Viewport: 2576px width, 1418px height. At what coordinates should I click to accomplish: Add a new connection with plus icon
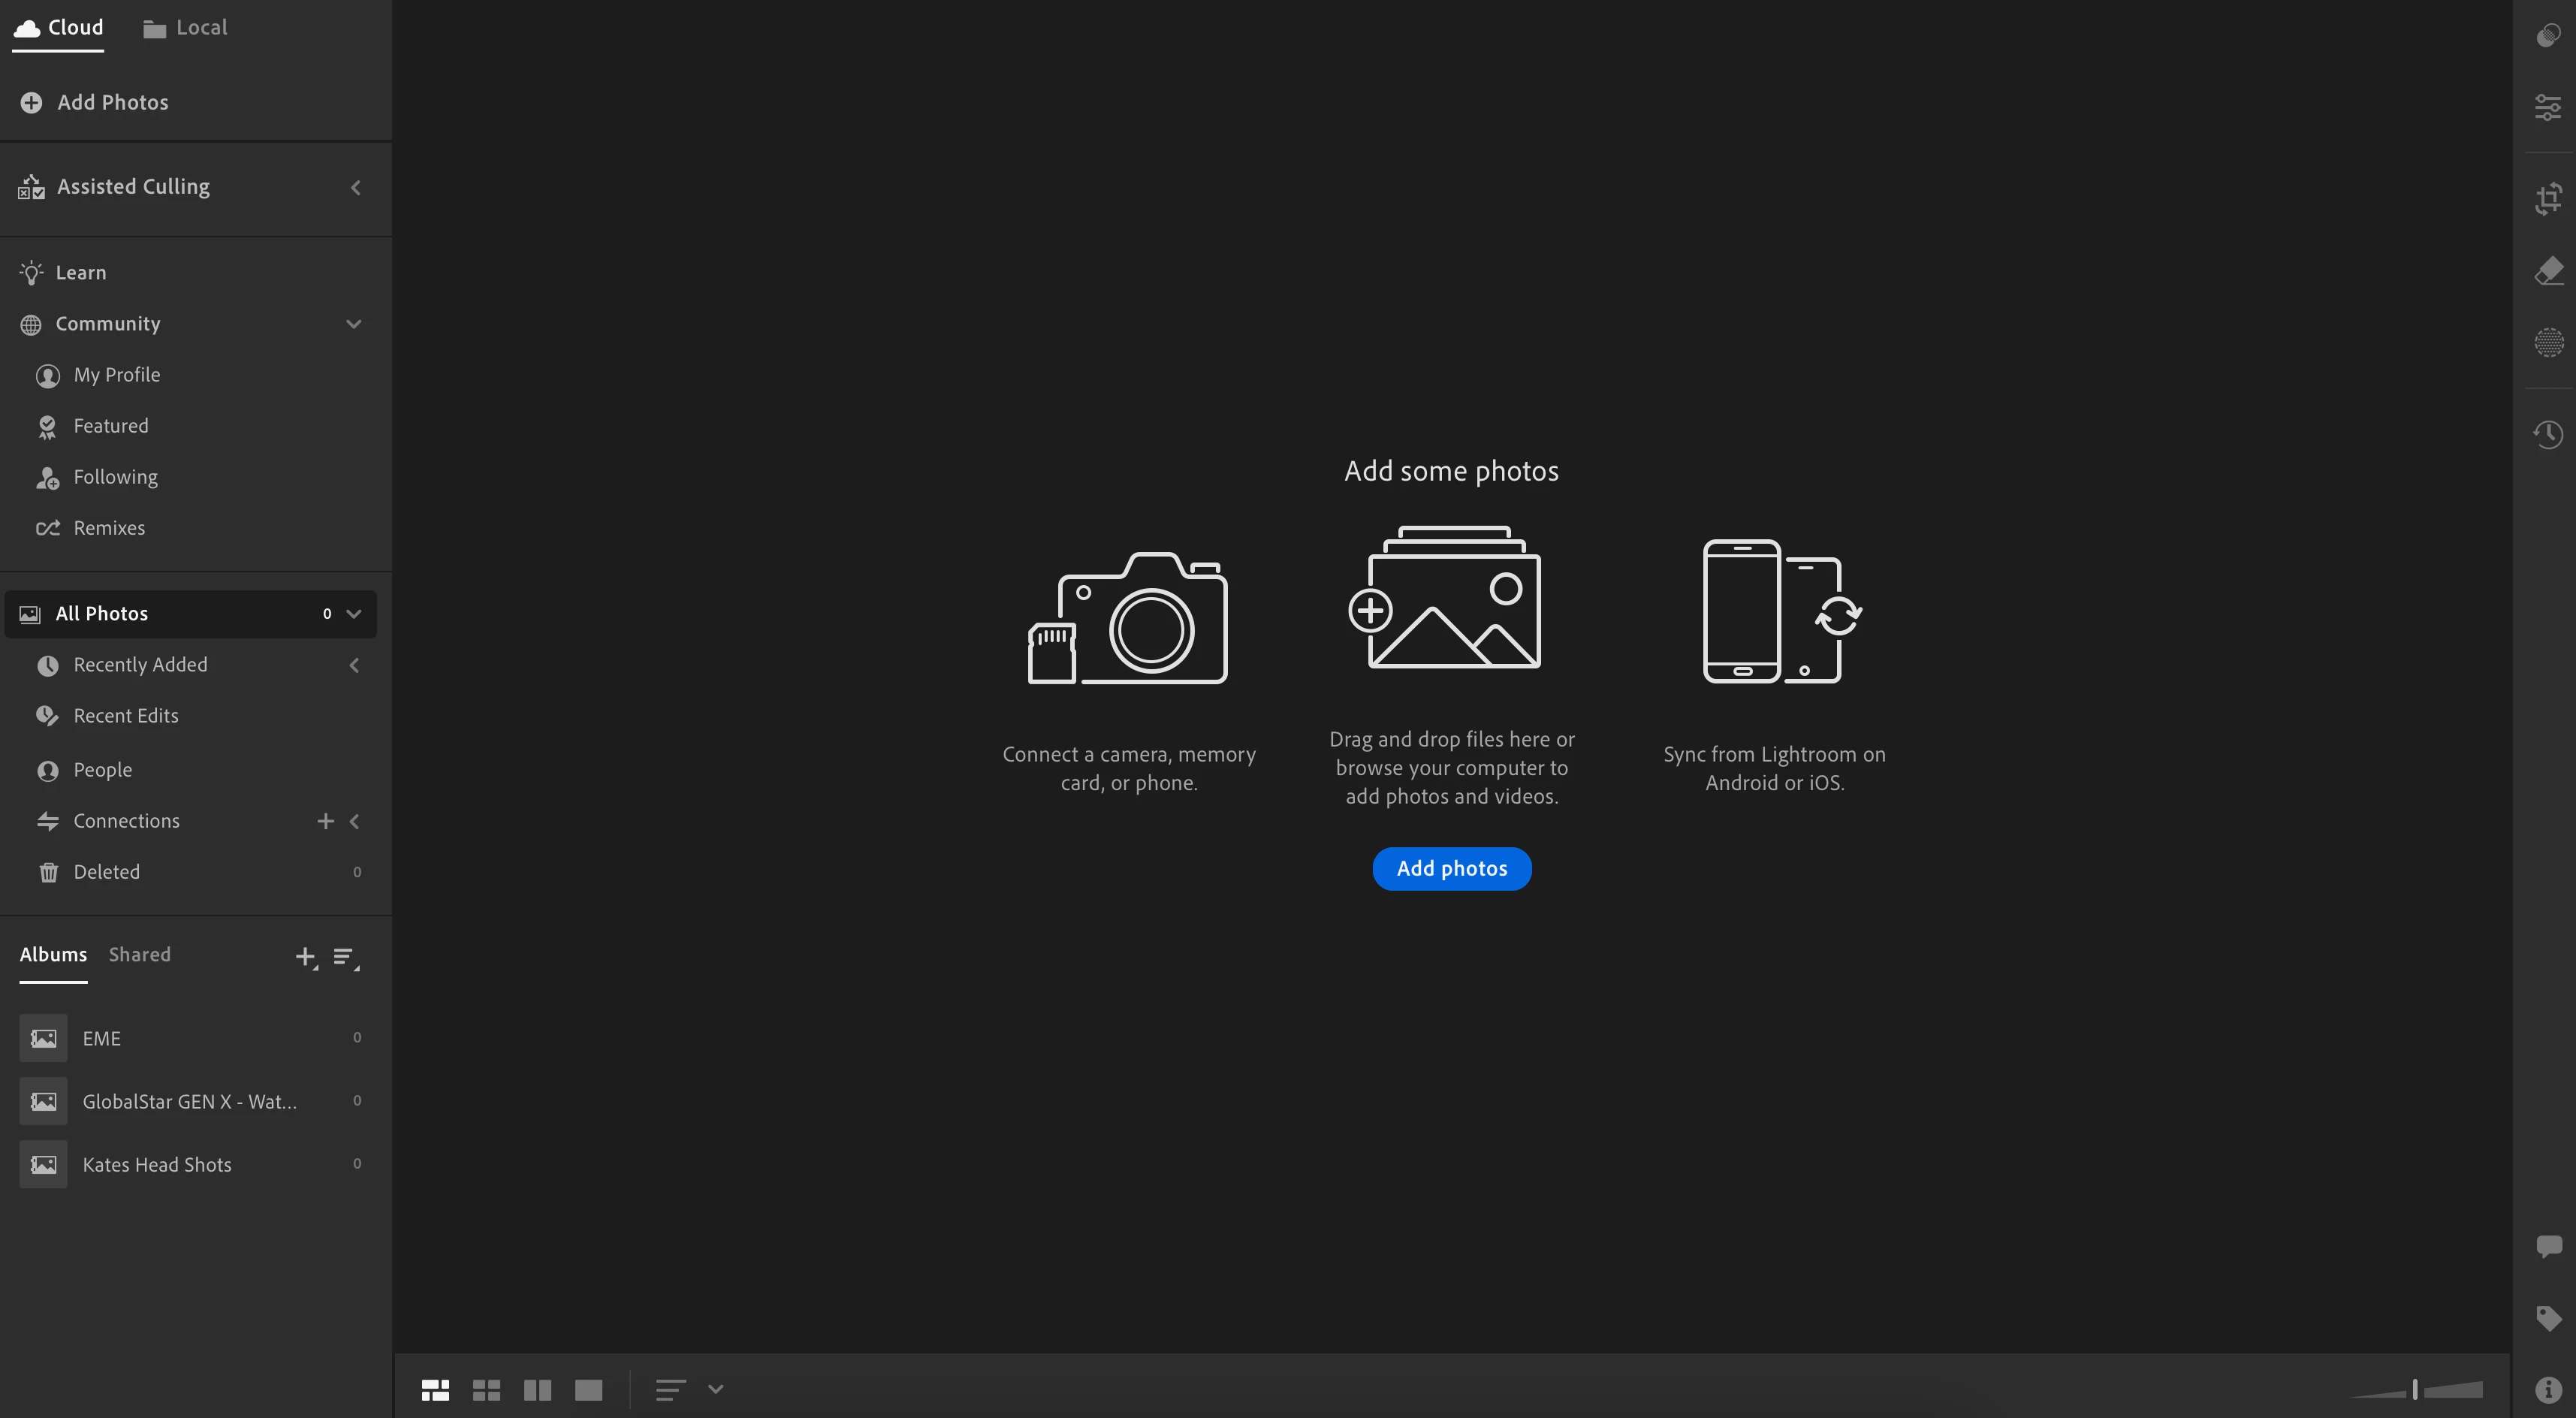click(325, 821)
